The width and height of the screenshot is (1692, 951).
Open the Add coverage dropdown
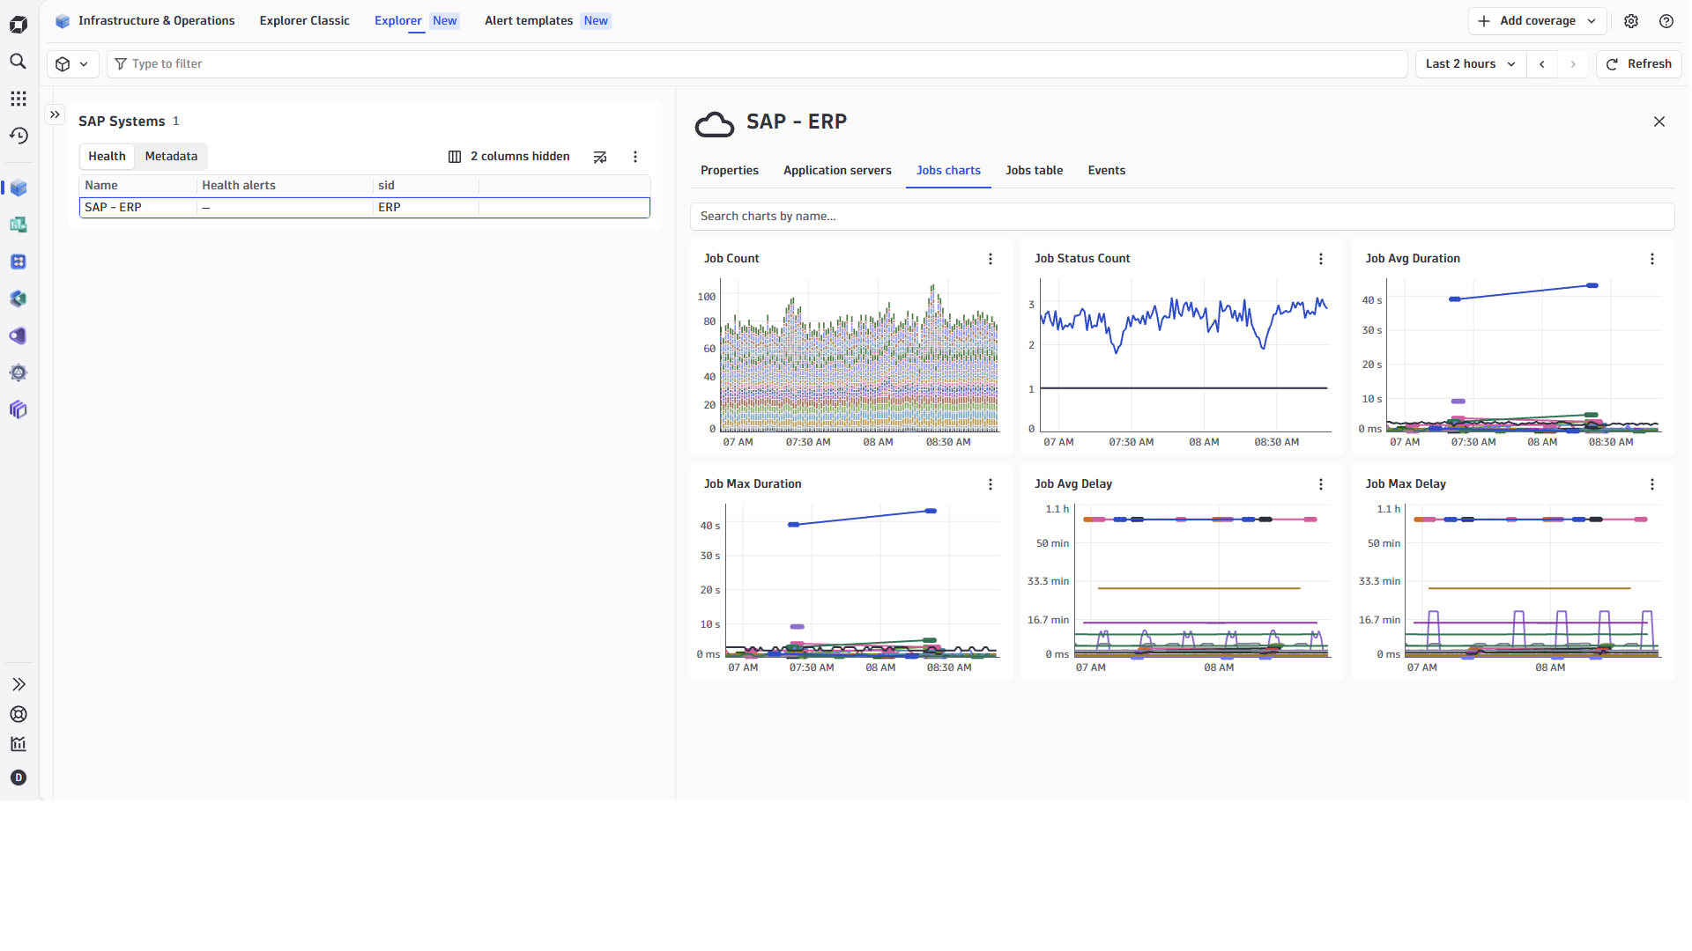(x=1537, y=21)
